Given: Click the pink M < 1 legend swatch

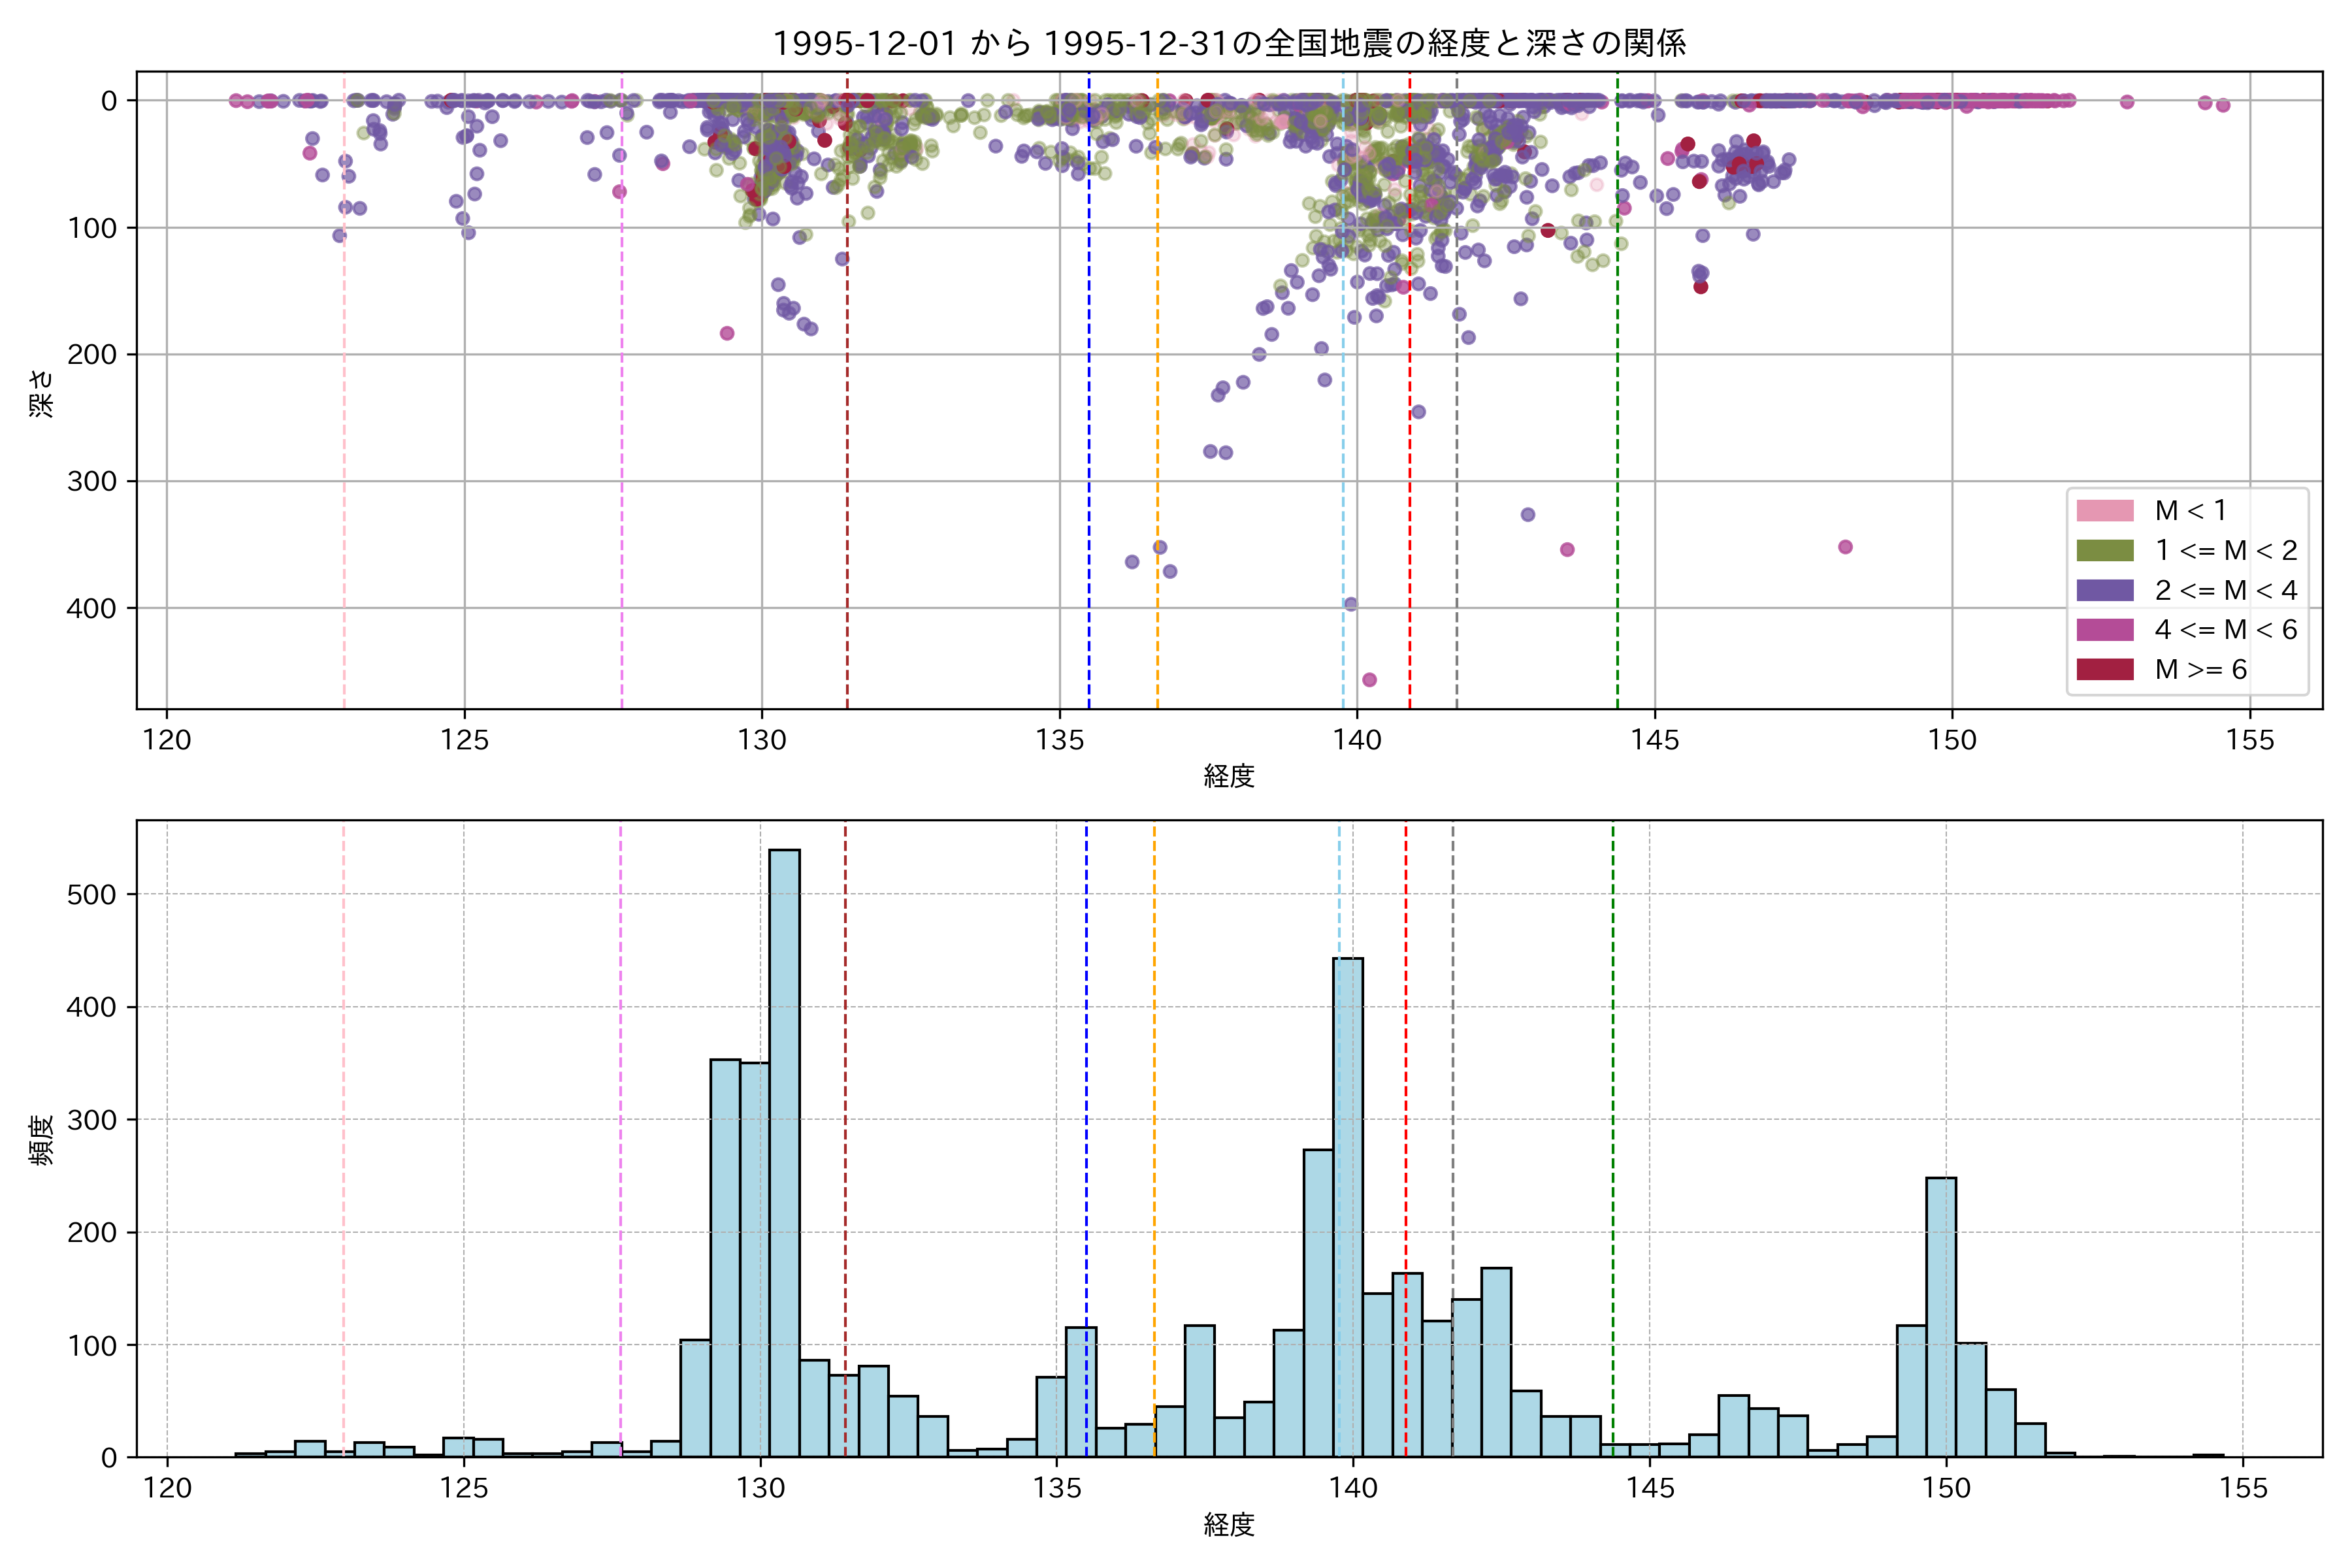Looking at the screenshot, I should pyautogui.click(x=2104, y=511).
